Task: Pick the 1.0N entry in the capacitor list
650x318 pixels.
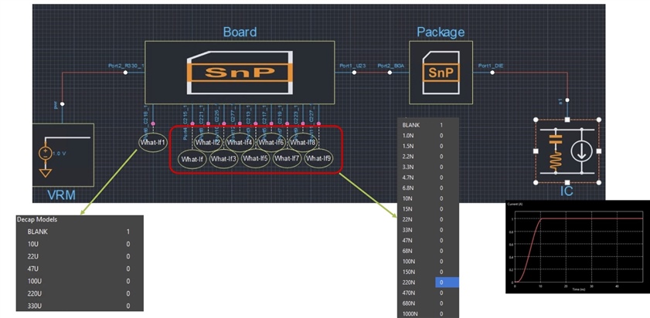Action: click(409, 134)
